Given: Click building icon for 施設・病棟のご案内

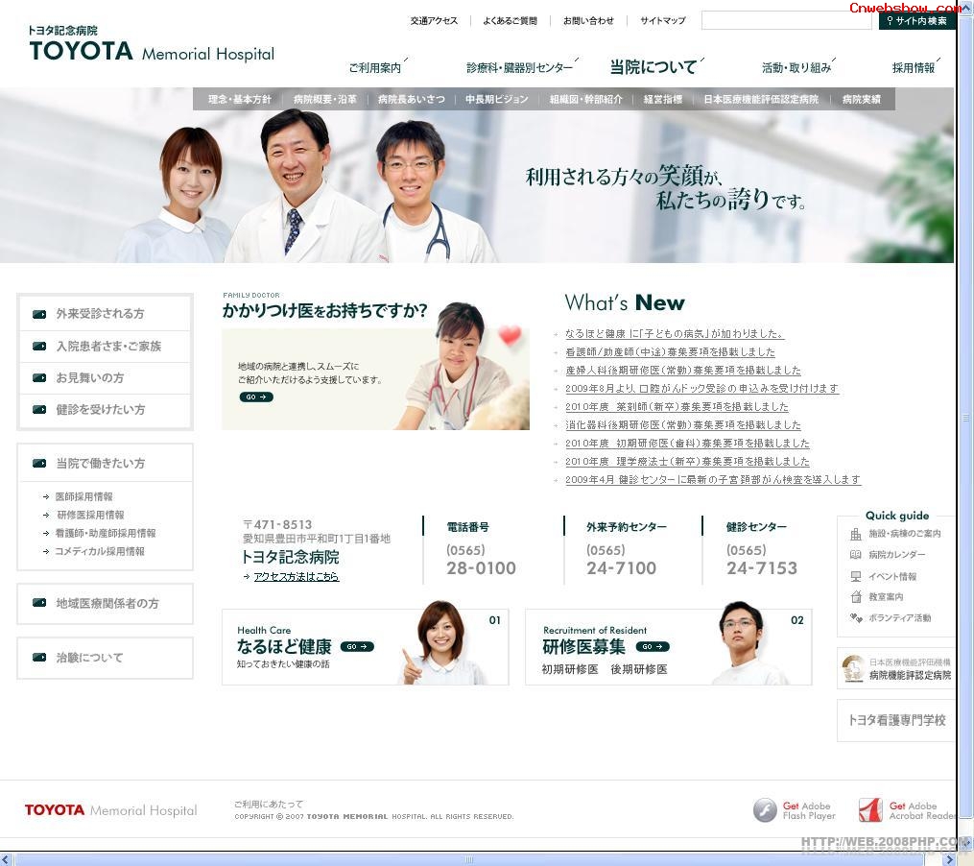Looking at the screenshot, I should click(856, 534).
